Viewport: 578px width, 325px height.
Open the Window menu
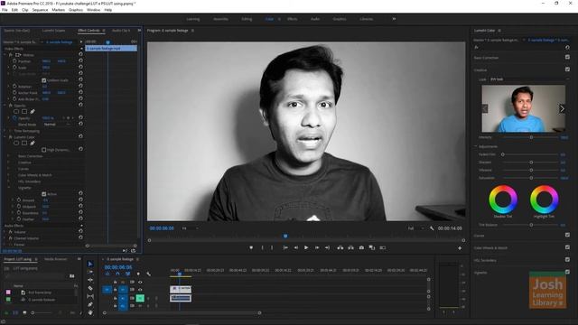[x=93, y=10]
